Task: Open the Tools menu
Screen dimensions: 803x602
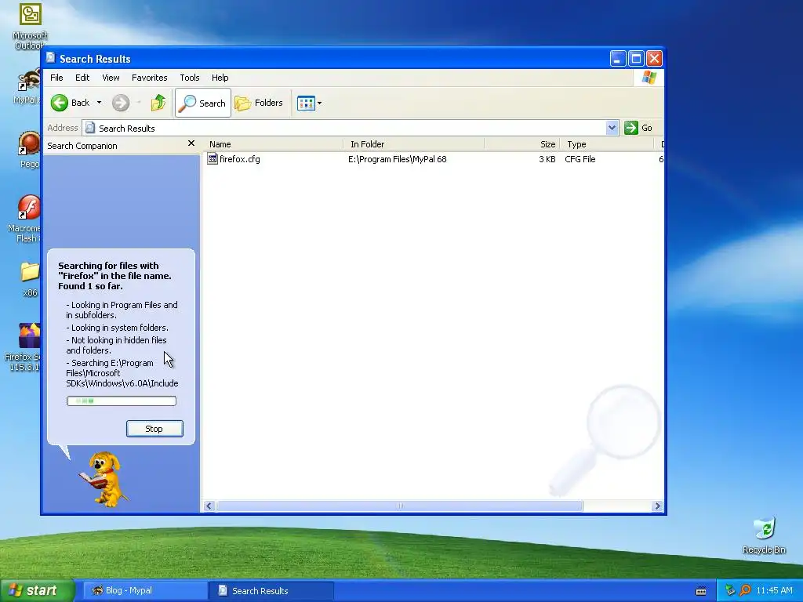Action: (190, 78)
